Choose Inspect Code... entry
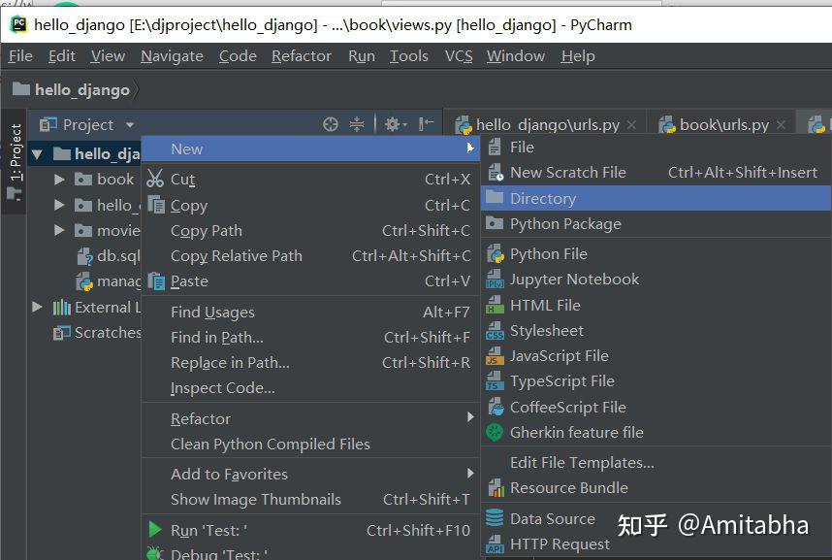832x560 pixels. 311,388
